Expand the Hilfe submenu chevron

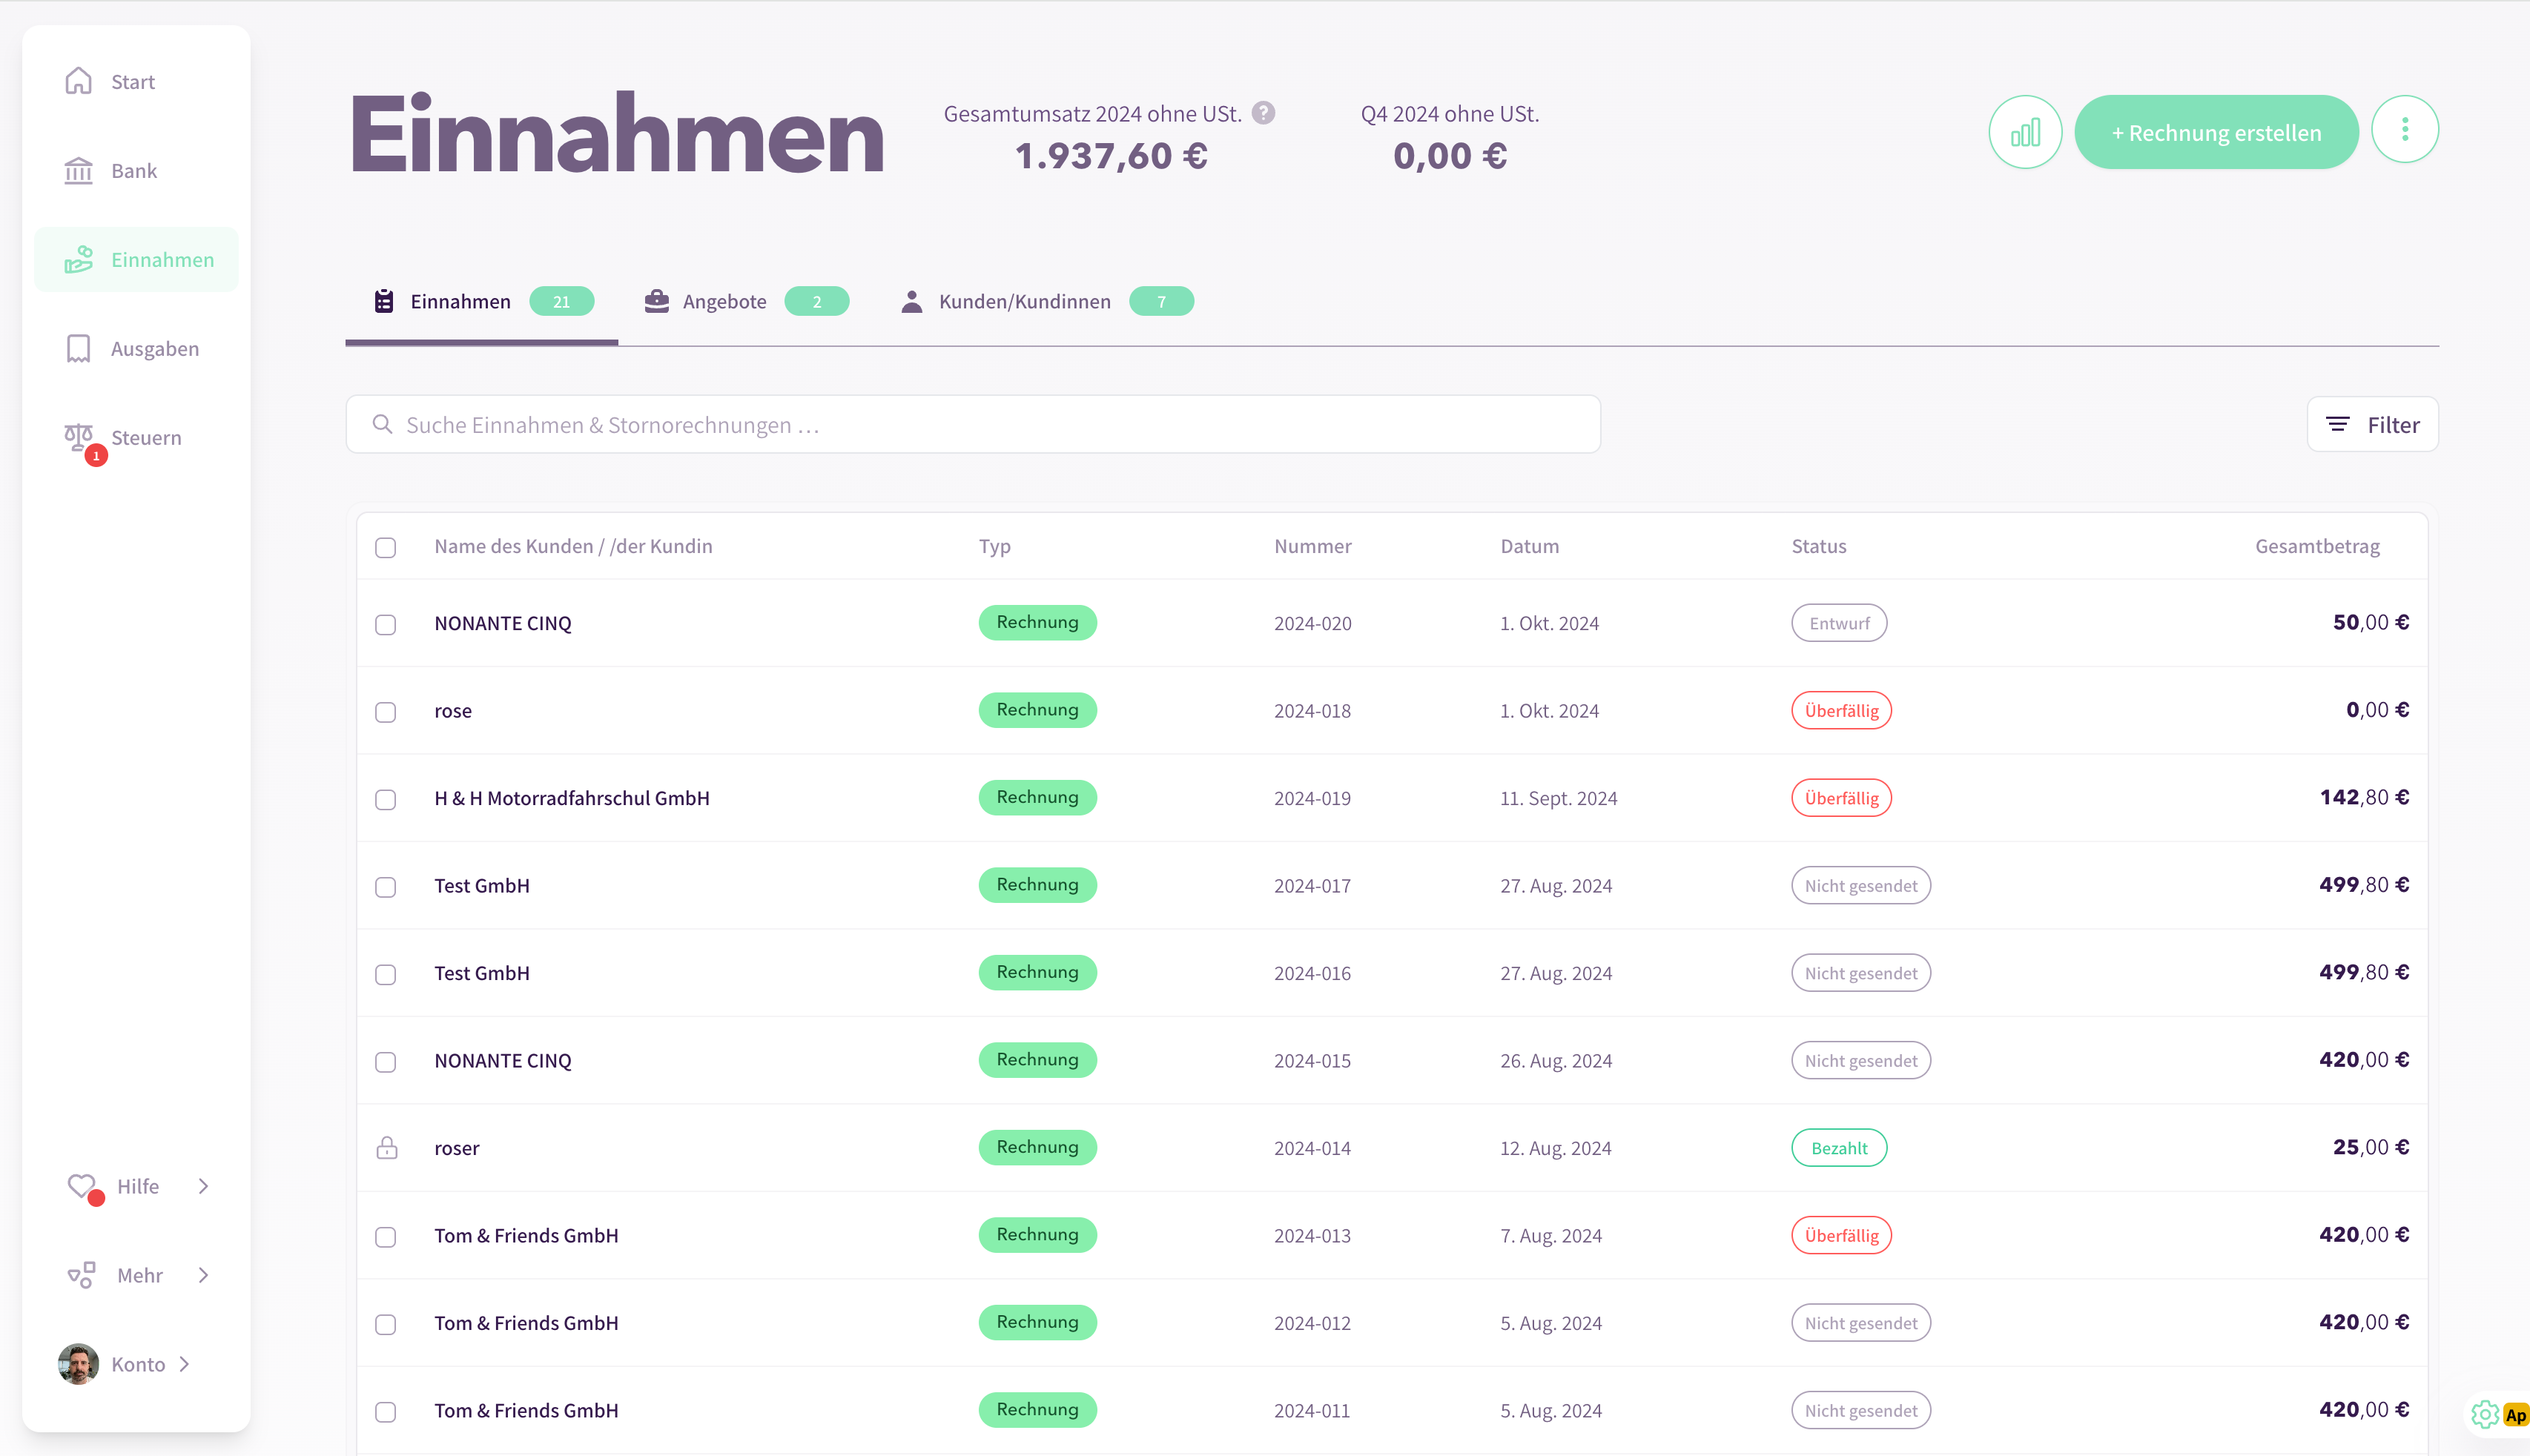click(x=203, y=1185)
